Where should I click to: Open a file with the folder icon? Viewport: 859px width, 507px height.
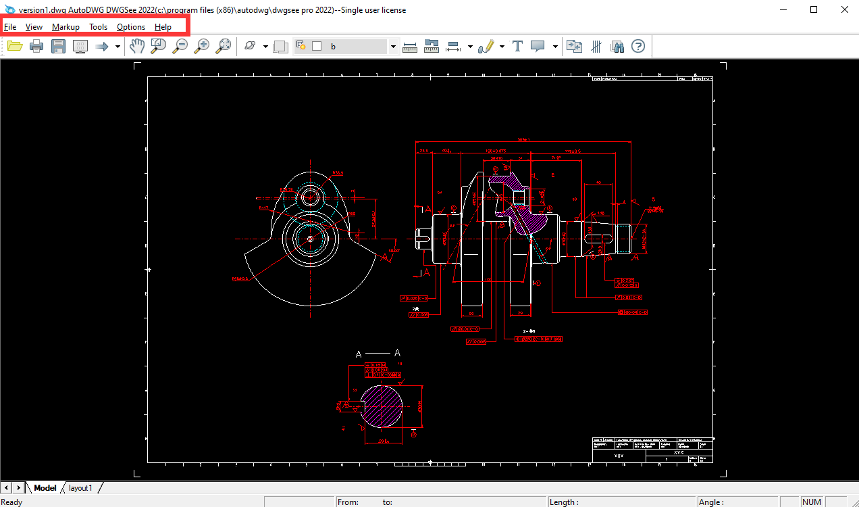pos(15,46)
